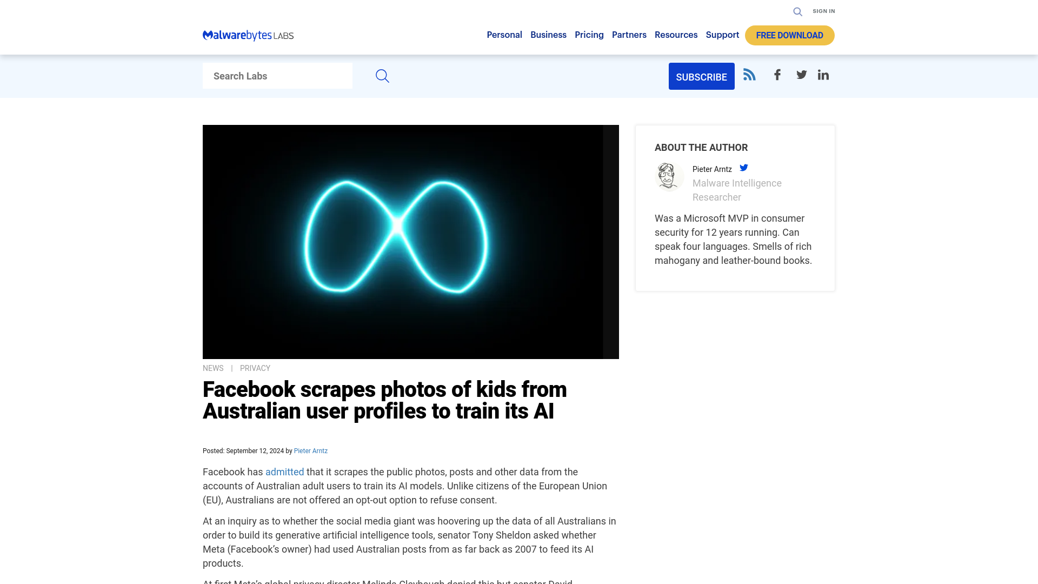Click the SUBSCRIBE button

click(x=702, y=76)
